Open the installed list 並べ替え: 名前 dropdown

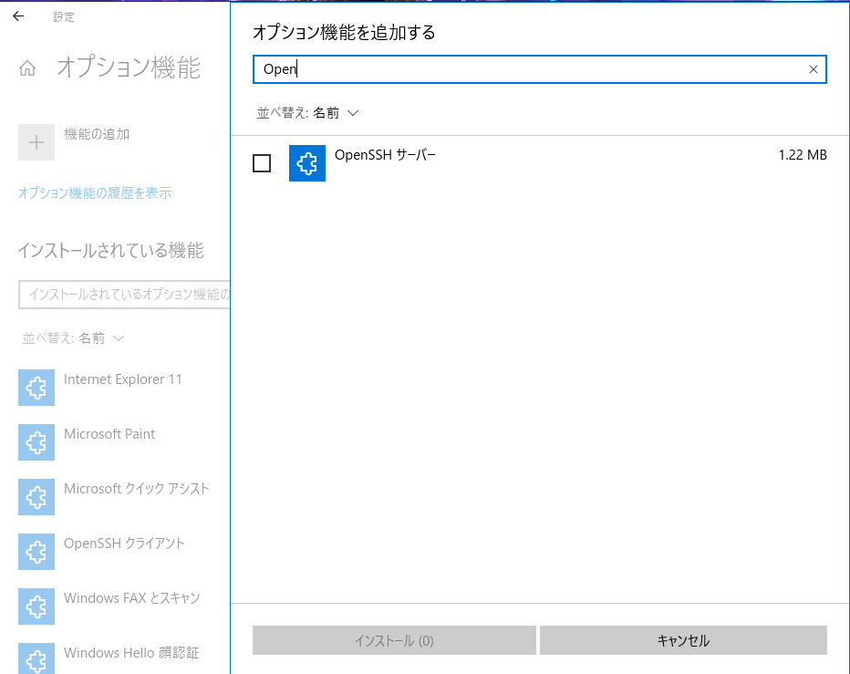click(73, 338)
